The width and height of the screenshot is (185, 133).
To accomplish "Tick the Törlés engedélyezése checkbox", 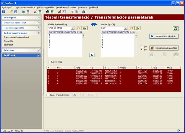I will tap(48, 95).
